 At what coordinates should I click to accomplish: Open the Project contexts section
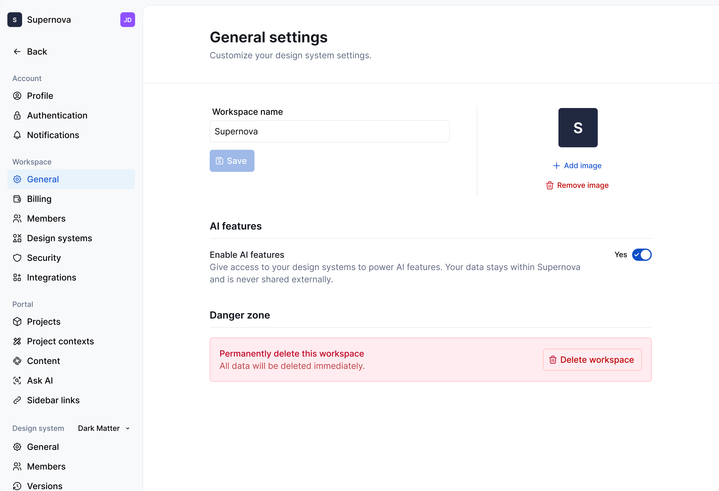pos(60,341)
